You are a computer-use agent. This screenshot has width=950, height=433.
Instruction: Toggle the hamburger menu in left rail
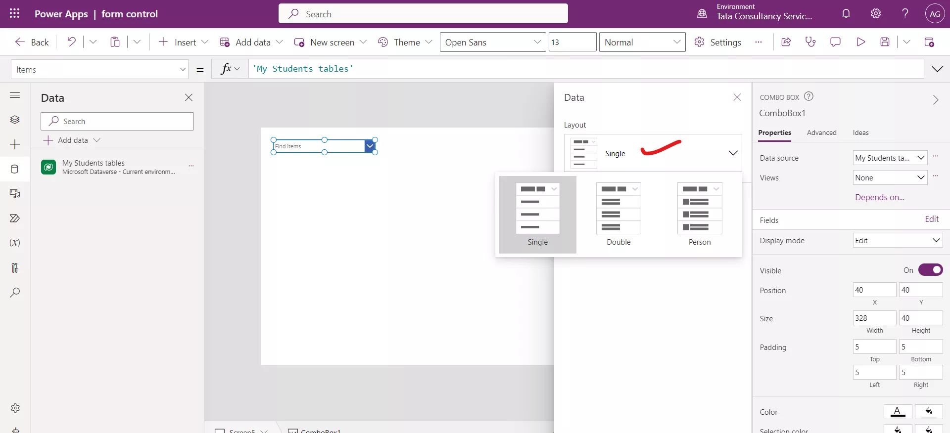click(x=15, y=95)
